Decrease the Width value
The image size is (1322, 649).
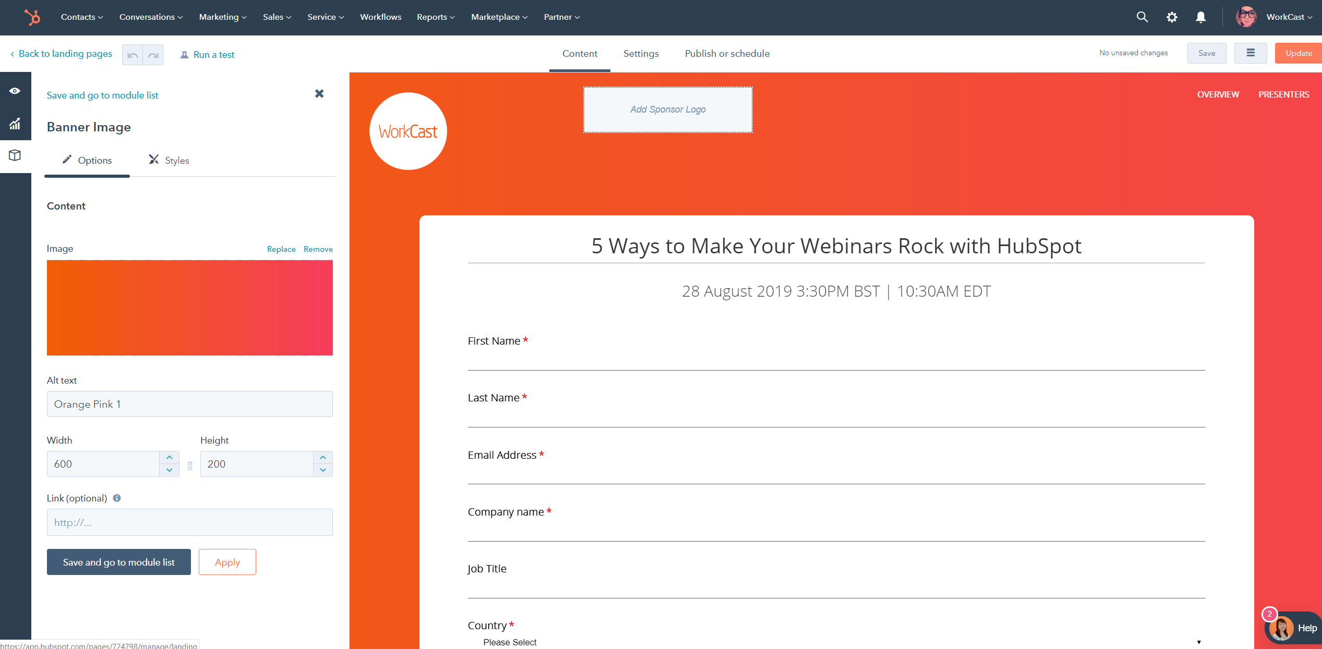(x=169, y=470)
